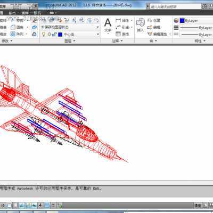Click the linetype icon in Properties panel

176,34
